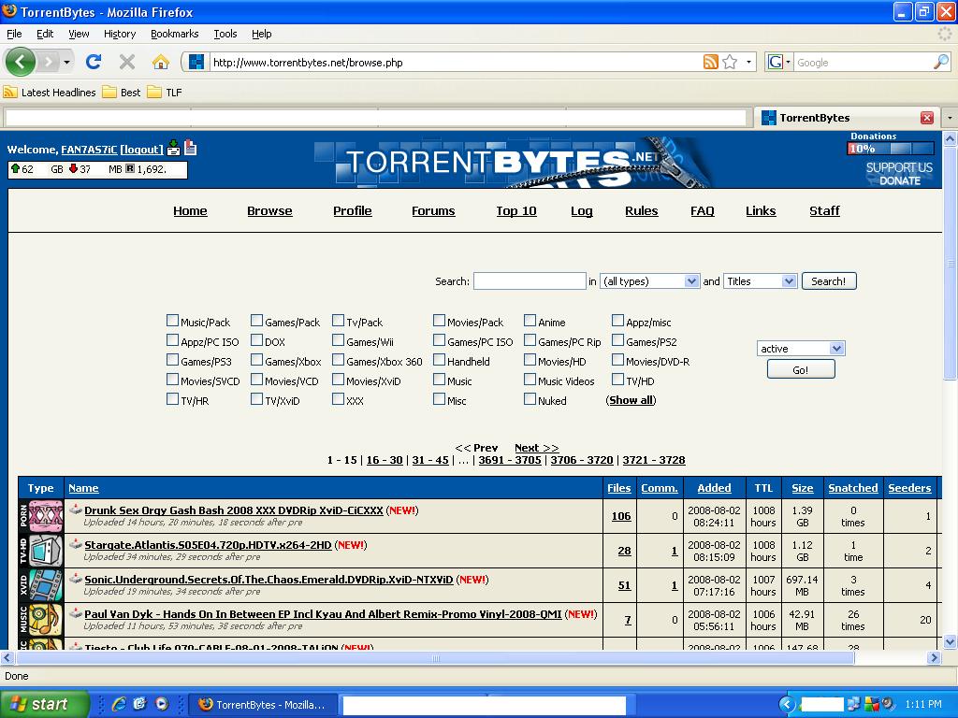Open the TLF bookmarks folder

click(x=165, y=93)
